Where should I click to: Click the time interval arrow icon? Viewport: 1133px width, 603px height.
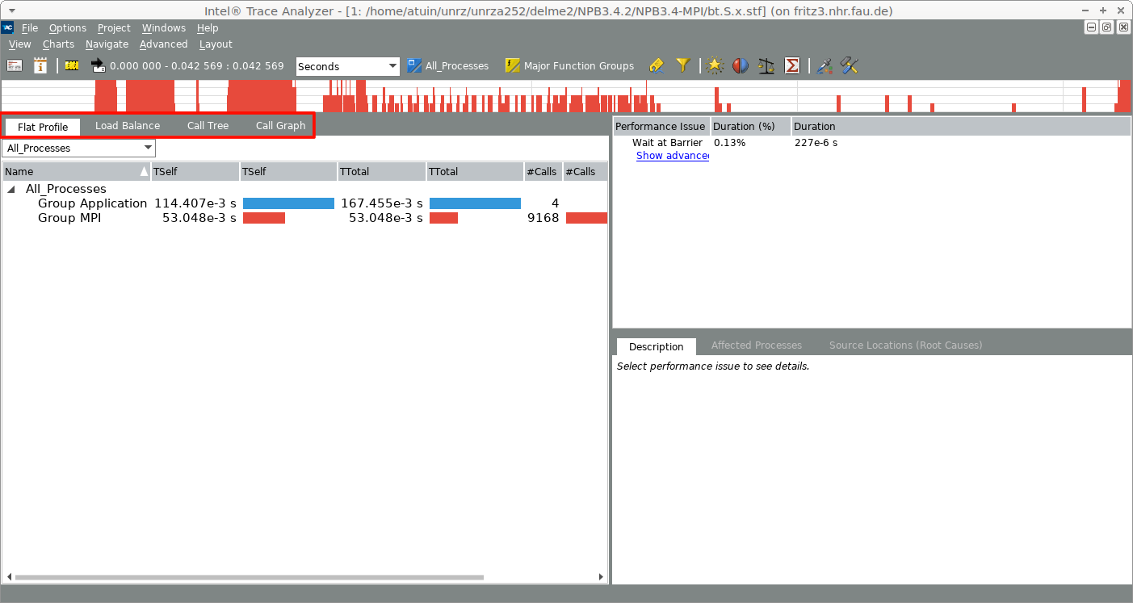(98, 65)
